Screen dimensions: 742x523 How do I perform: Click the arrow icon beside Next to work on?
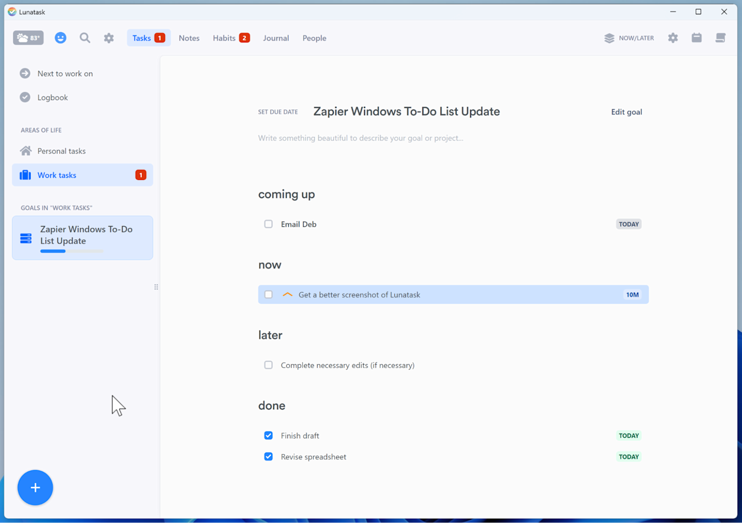(25, 74)
